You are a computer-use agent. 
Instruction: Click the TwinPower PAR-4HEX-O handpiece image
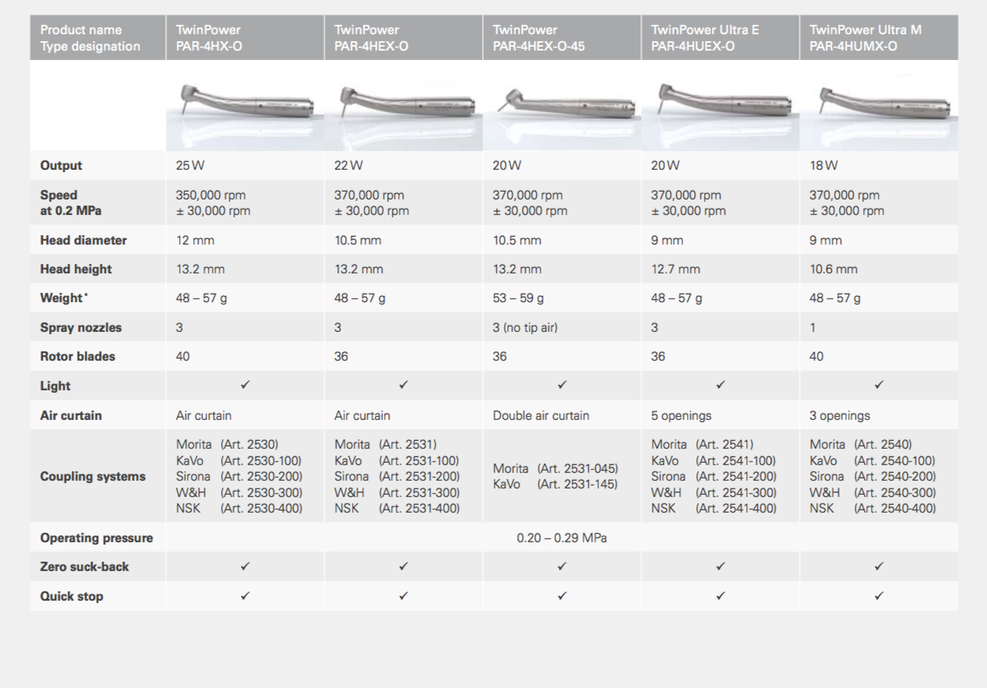click(x=403, y=104)
